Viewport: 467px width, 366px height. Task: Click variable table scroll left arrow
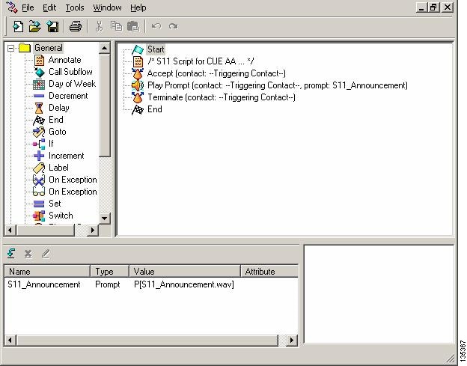tap(10, 340)
